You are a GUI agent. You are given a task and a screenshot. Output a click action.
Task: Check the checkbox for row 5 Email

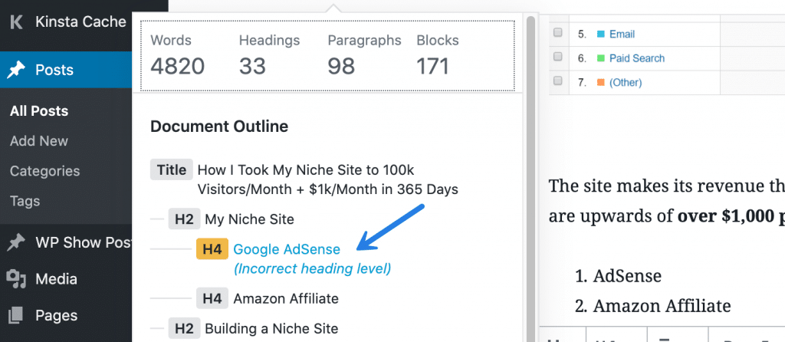pos(558,33)
